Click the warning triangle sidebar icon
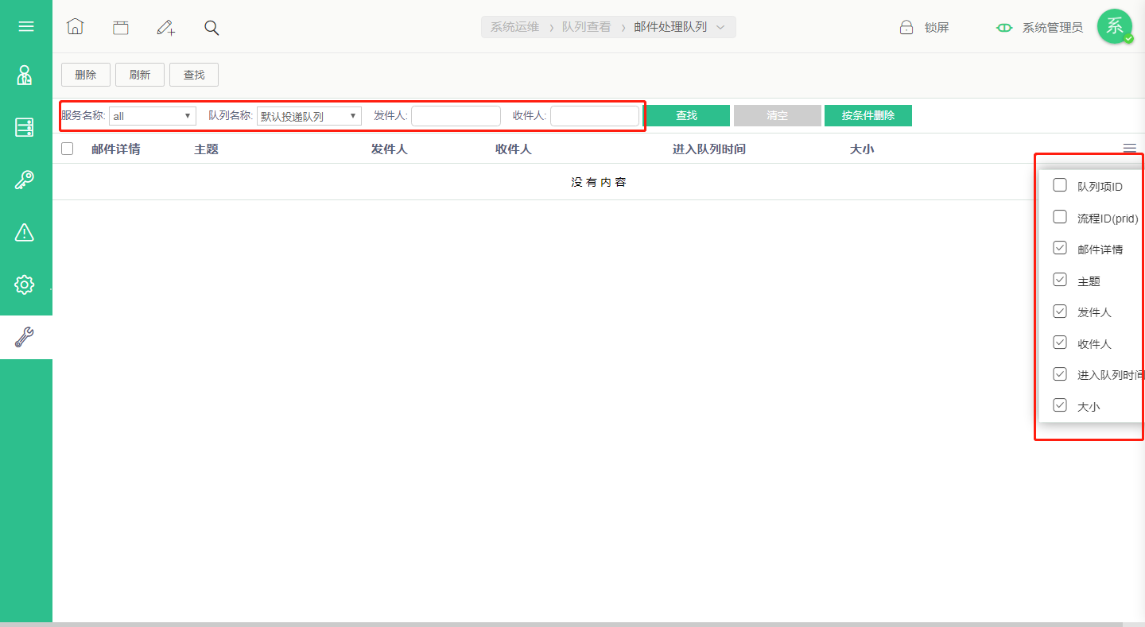Screen dimensions: 1145x627 25,232
